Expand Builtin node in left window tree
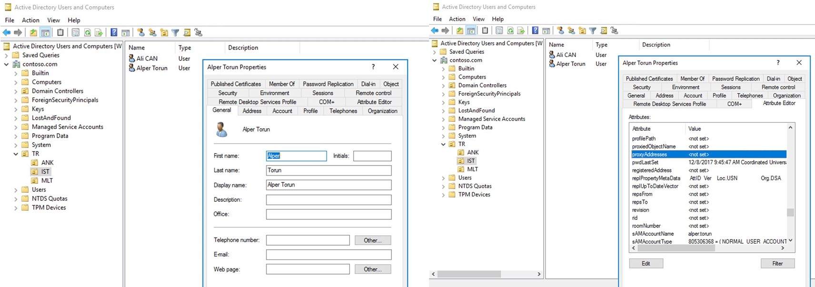 [x=16, y=73]
